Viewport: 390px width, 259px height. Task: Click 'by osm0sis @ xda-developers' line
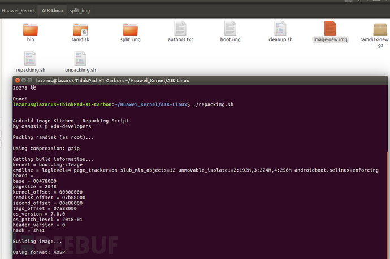(52, 126)
